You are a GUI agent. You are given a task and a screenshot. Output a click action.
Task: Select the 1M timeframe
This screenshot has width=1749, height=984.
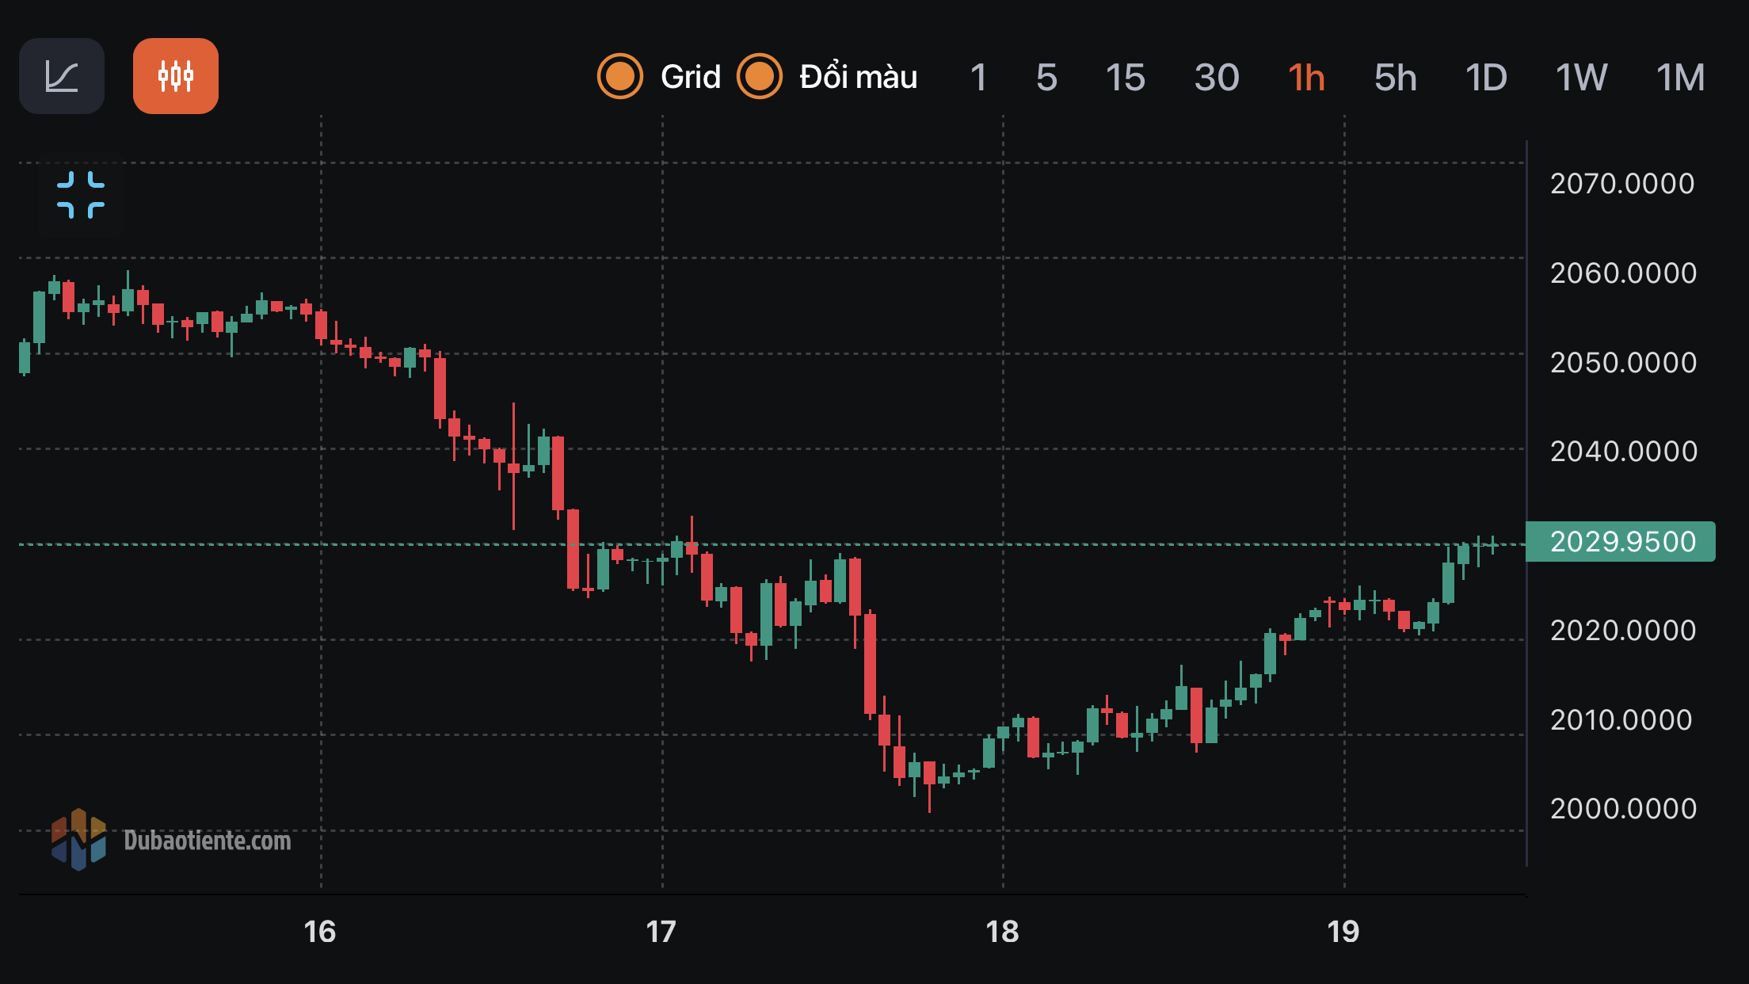1680,78
